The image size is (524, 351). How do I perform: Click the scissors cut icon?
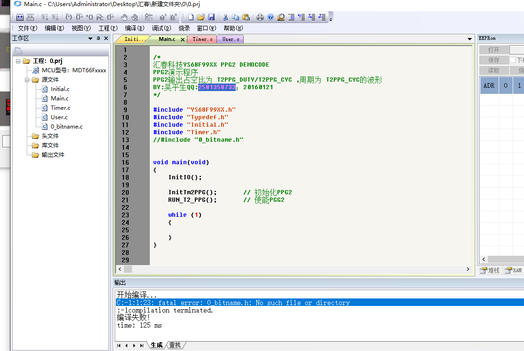(225, 17)
